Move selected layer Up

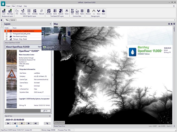(94, 12)
